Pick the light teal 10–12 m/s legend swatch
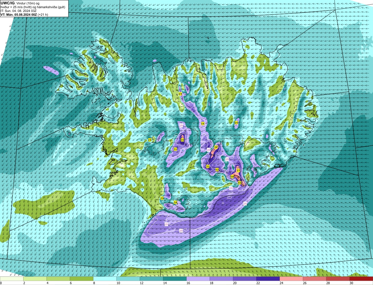This screenshot has height=285, width=373. 128,279
